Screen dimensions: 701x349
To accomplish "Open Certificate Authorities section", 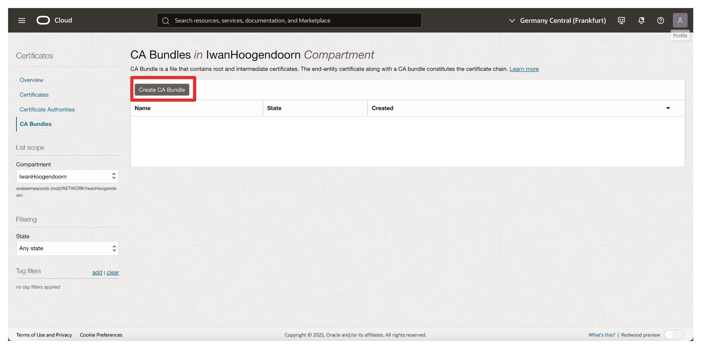I will pyautogui.click(x=47, y=109).
